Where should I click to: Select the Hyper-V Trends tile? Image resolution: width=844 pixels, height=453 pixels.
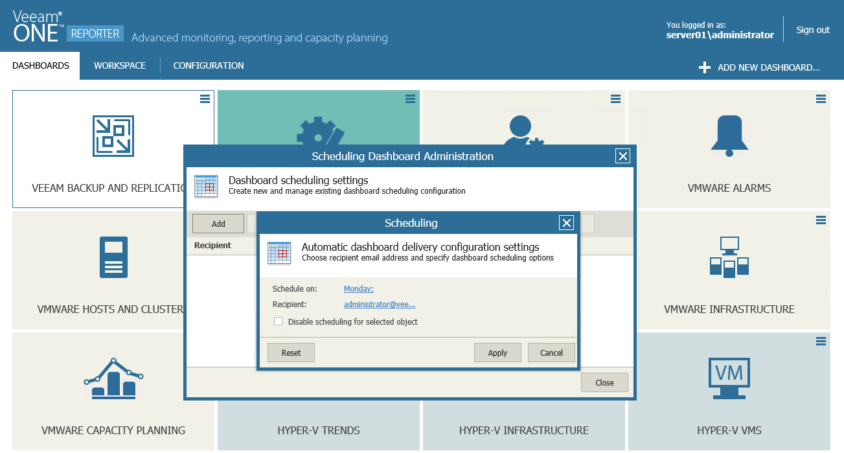pyautogui.click(x=319, y=424)
